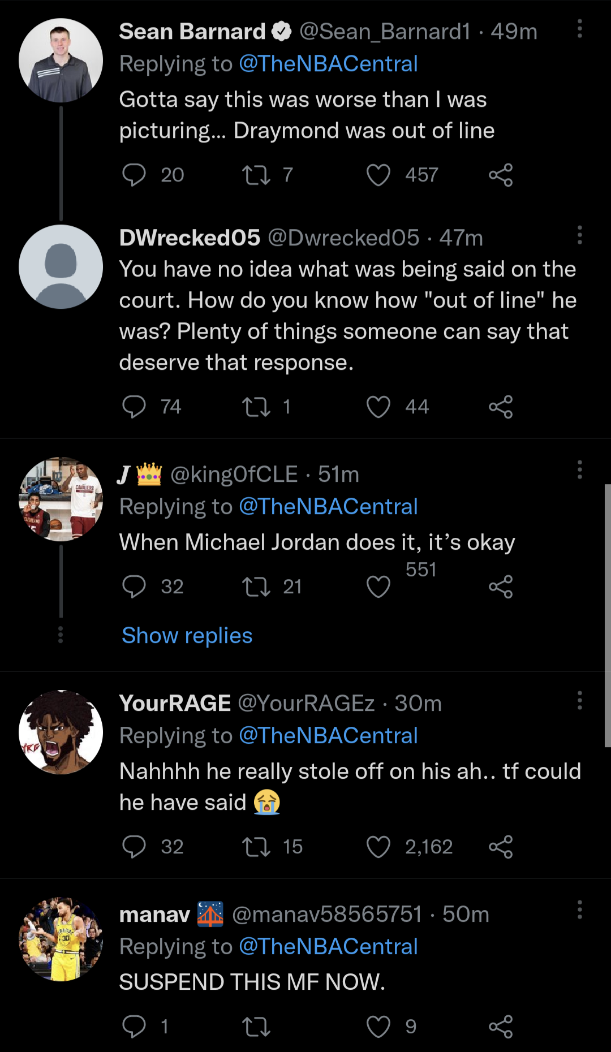Open YourRAGE's profile picture
The width and height of the screenshot is (611, 1052).
click(61, 732)
